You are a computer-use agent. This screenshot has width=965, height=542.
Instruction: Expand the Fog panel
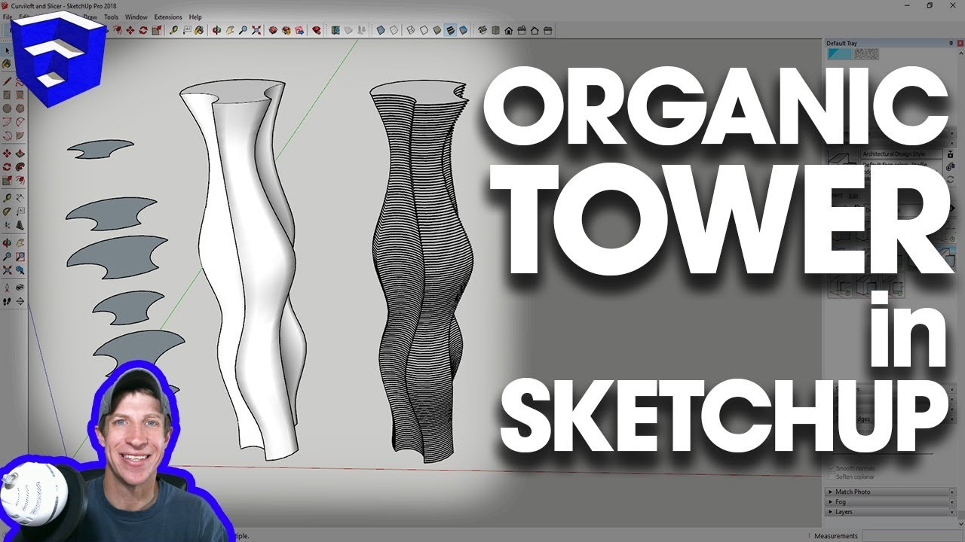tap(890, 501)
